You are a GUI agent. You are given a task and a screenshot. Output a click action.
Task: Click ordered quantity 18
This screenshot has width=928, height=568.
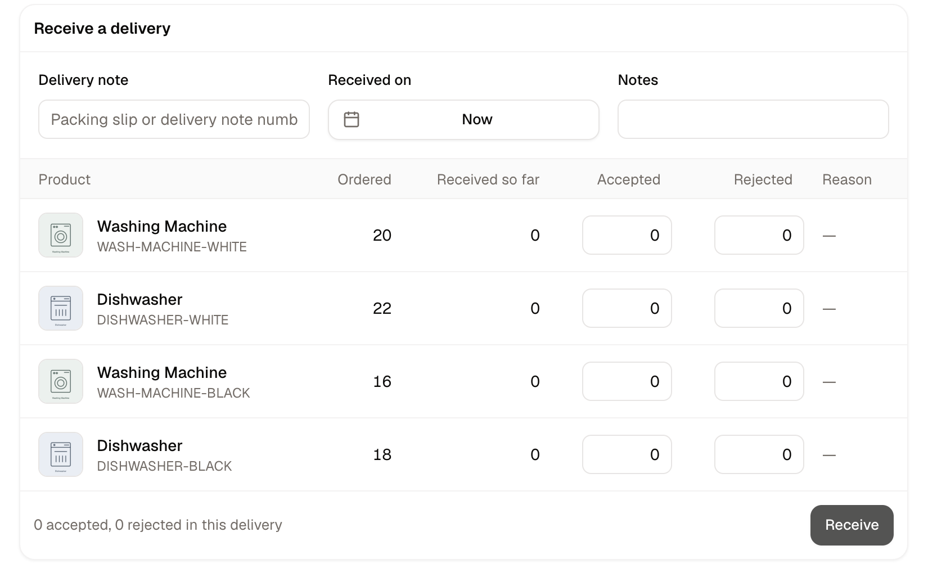tap(382, 454)
